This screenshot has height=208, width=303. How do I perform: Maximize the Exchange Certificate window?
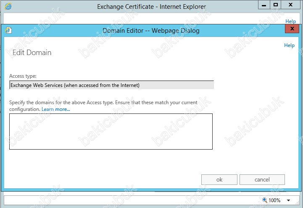click(276, 5)
